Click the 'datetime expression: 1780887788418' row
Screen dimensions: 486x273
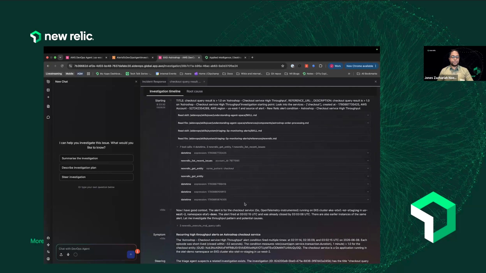tap(275, 184)
